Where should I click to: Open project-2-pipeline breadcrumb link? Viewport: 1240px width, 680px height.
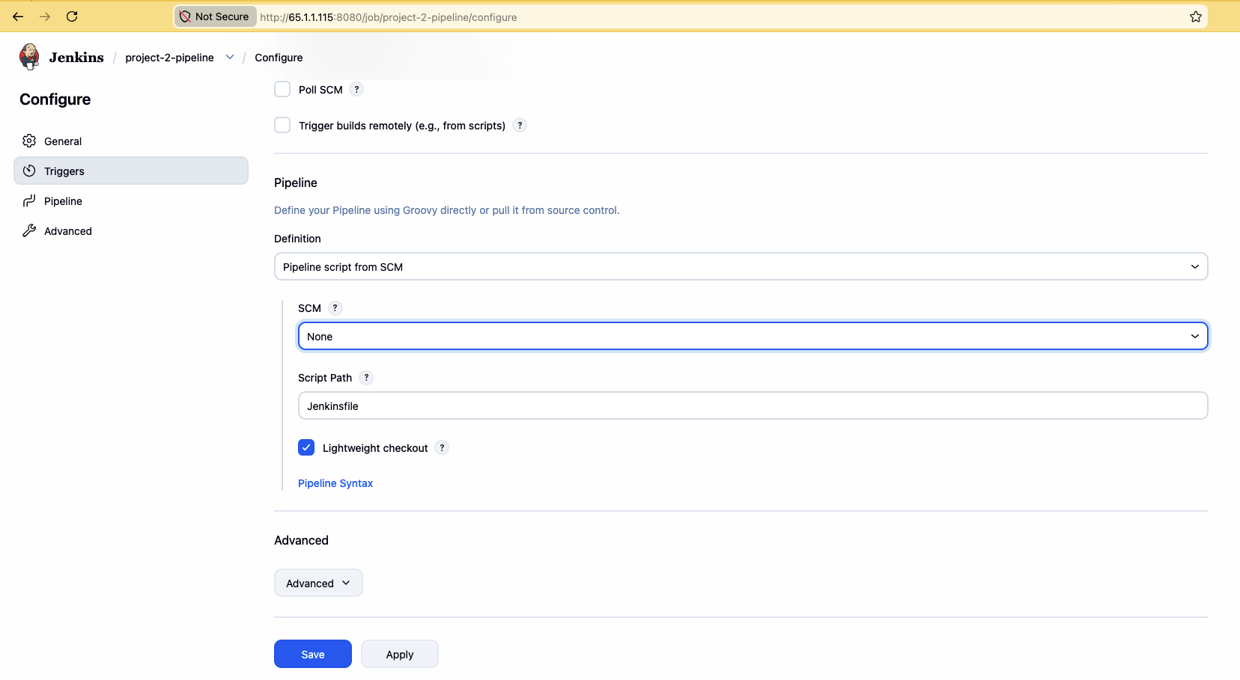pos(169,58)
